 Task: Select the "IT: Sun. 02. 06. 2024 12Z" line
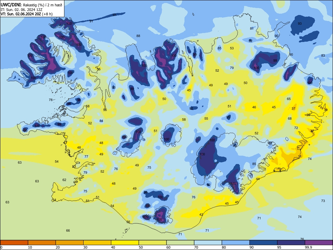[21, 10]
